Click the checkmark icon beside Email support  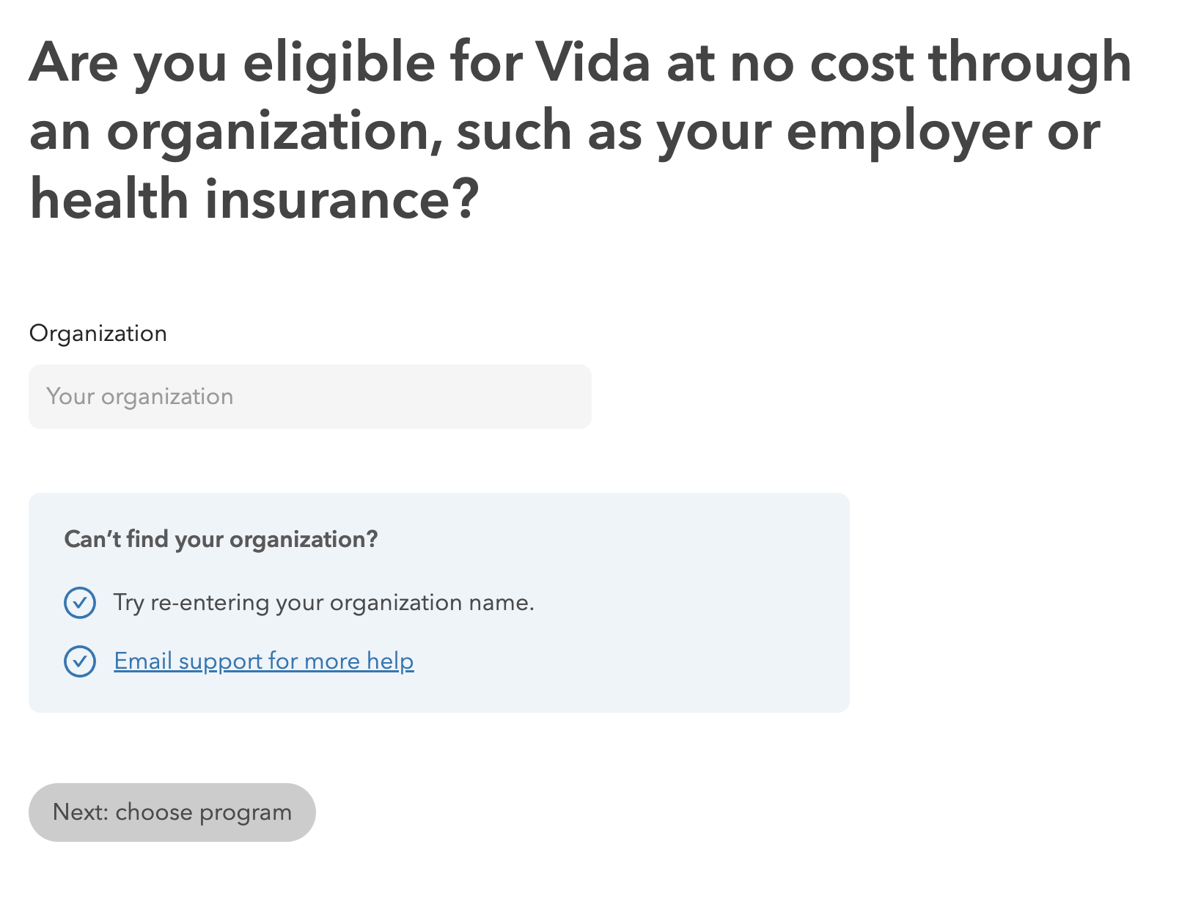(80, 661)
